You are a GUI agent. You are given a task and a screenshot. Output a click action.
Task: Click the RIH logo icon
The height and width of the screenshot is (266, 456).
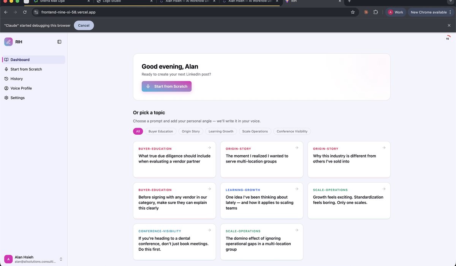8,41
